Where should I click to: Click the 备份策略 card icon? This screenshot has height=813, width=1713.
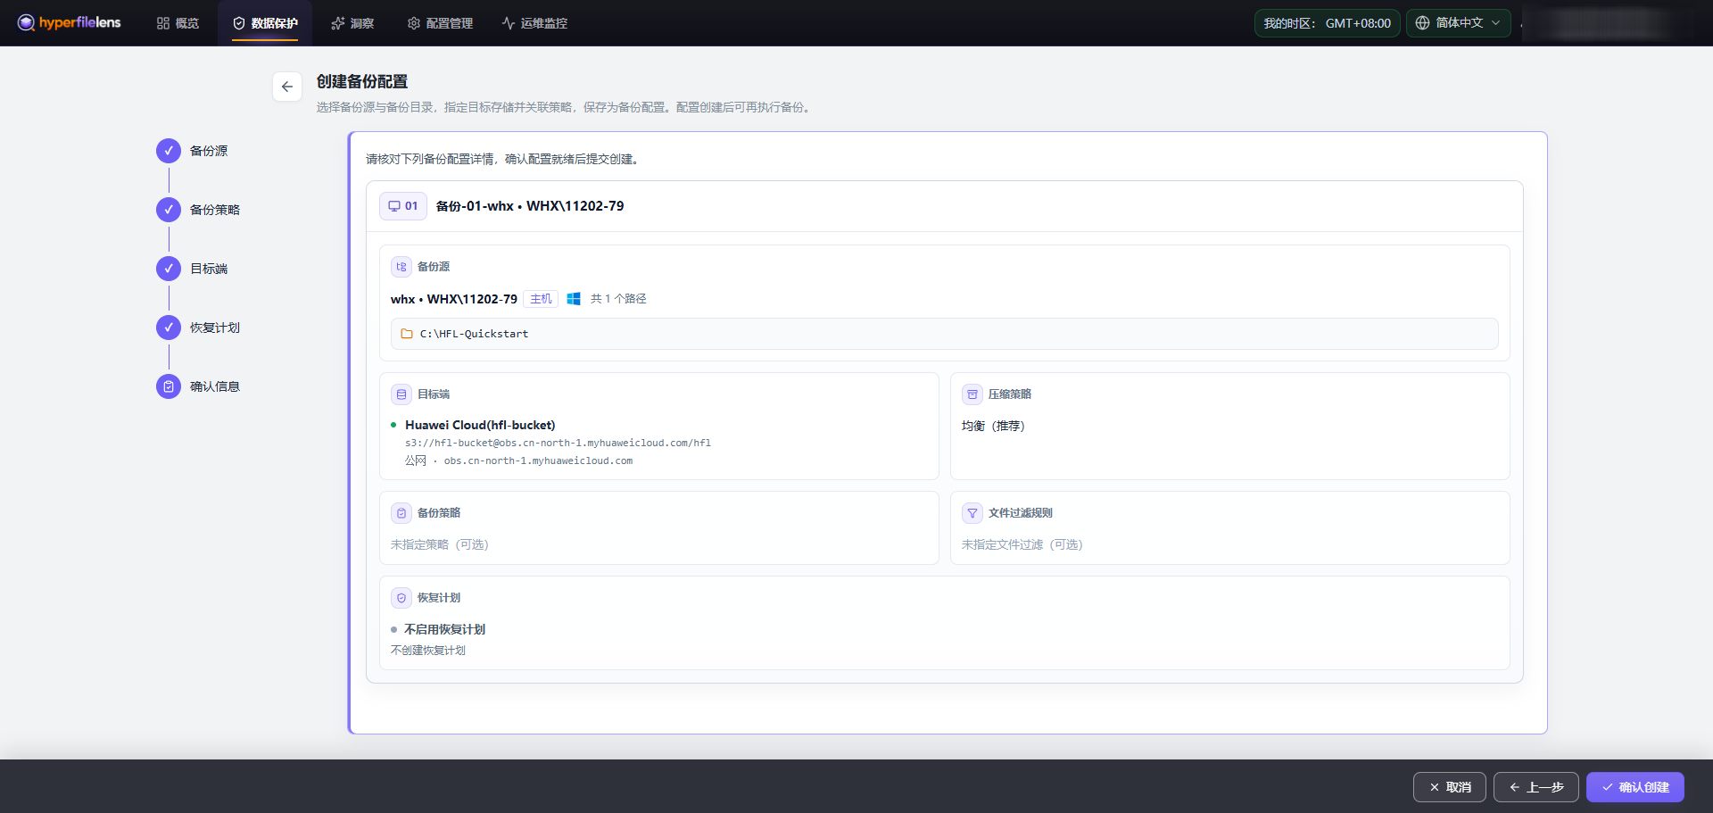(401, 513)
